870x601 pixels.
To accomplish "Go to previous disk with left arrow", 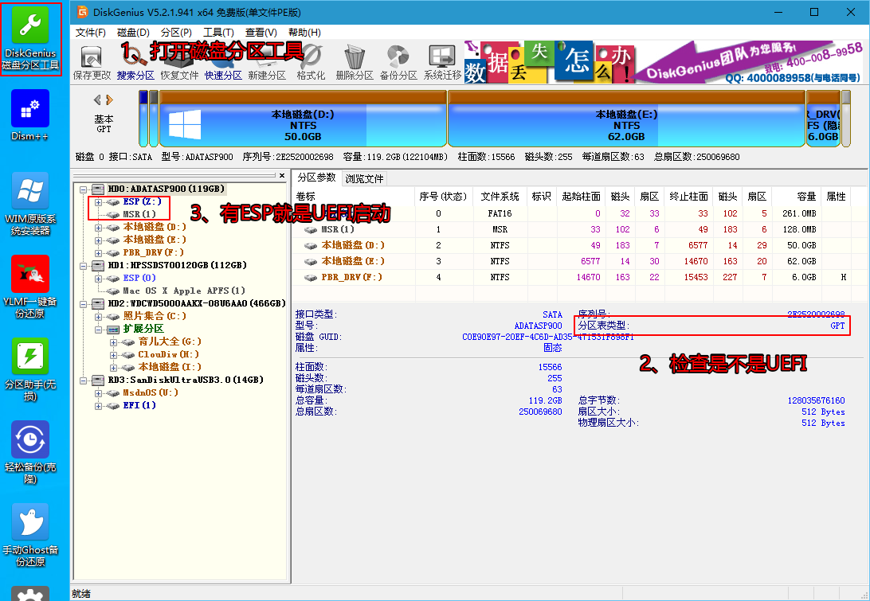I will (98, 100).
